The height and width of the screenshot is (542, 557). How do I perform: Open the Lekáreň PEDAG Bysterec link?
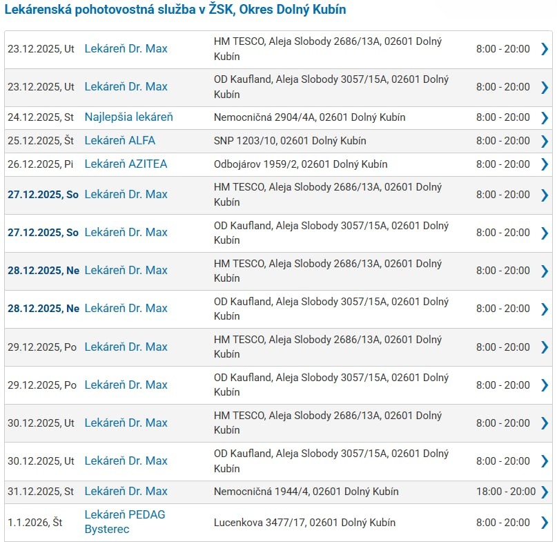click(x=124, y=522)
